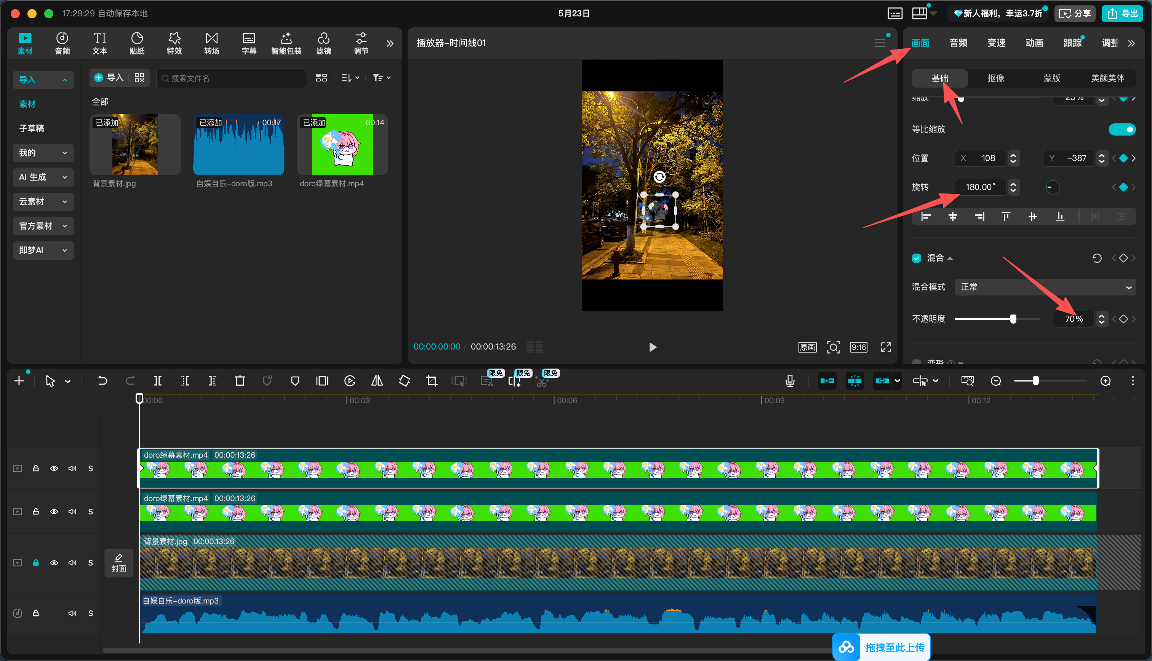Open the 转场 transitions panel
This screenshot has width=1152, height=661.
coord(211,43)
